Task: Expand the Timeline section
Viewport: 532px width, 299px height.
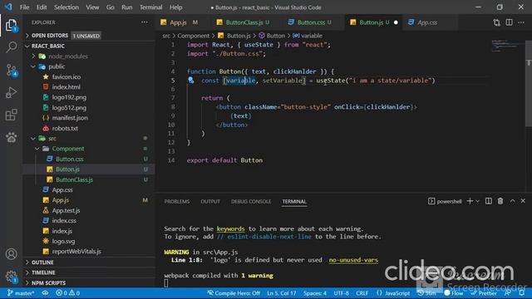Action: (27, 272)
